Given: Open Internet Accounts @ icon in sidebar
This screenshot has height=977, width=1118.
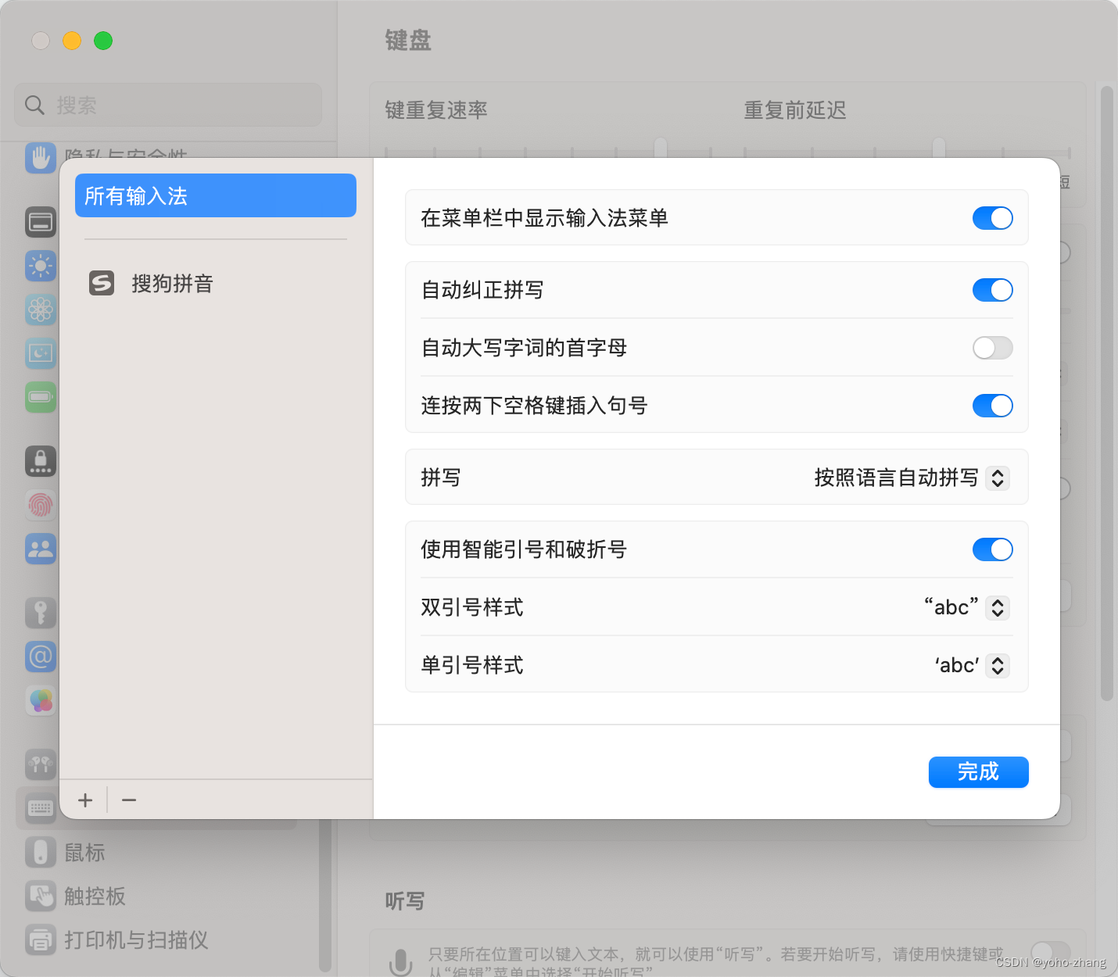Looking at the screenshot, I should (41, 657).
